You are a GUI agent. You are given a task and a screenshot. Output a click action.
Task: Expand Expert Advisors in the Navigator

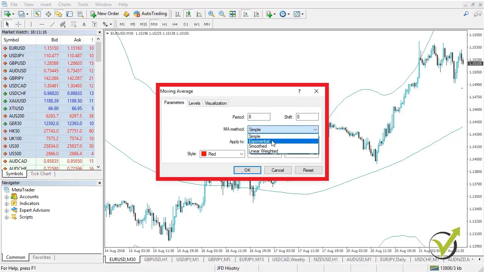coord(7,210)
